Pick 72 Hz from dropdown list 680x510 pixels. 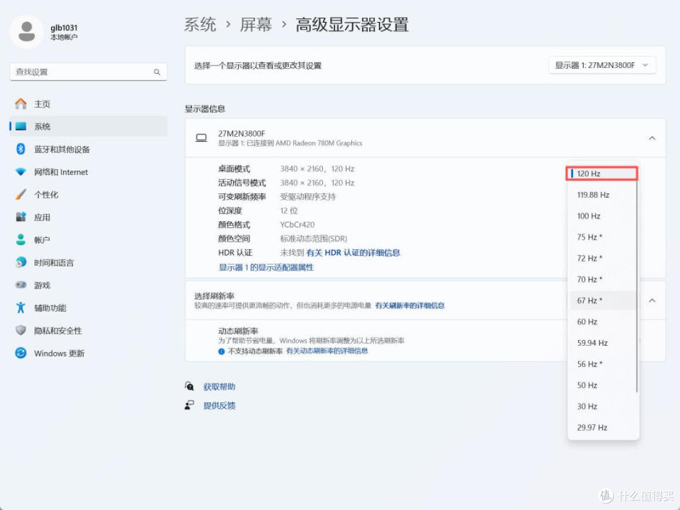click(x=602, y=259)
